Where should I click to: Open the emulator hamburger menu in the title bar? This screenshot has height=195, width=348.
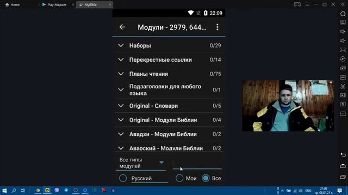tap(307, 4)
